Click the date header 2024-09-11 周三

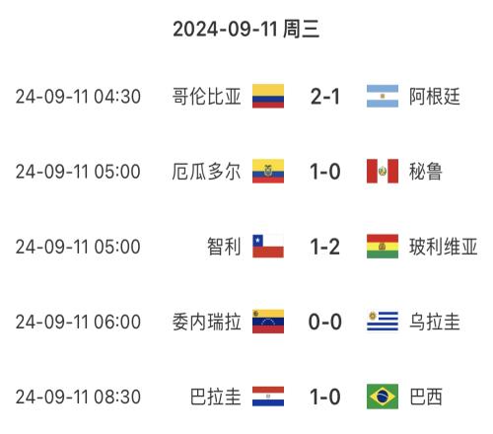(246, 29)
